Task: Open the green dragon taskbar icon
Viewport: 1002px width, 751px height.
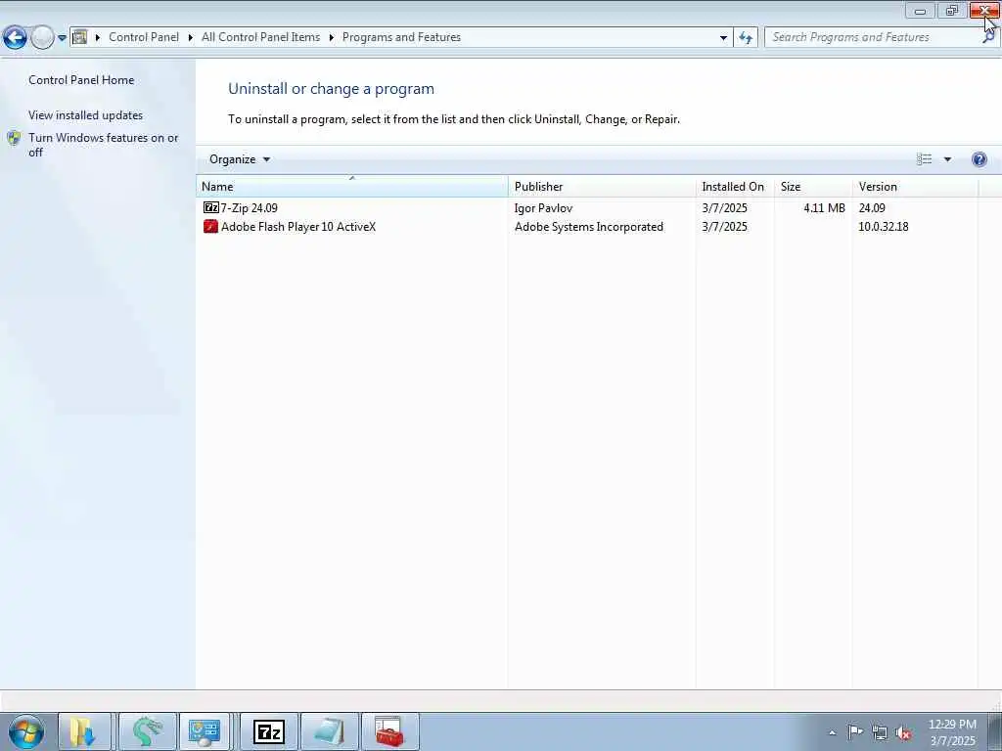Action: 148,731
